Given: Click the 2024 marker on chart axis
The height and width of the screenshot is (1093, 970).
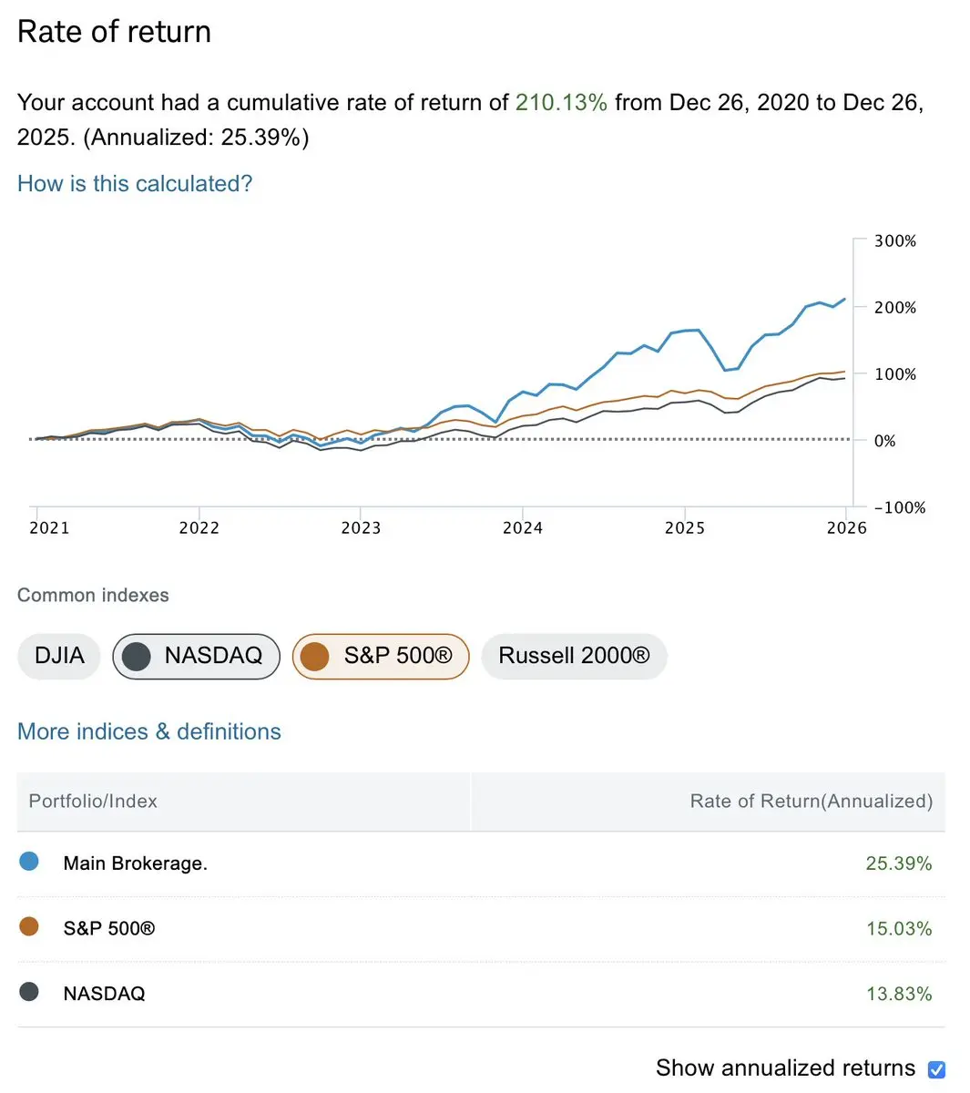Looking at the screenshot, I should [x=523, y=528].
